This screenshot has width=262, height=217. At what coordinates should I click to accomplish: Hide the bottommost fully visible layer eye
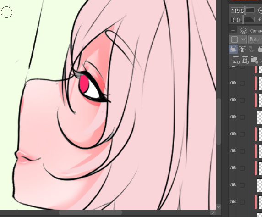tap(233, 202)
